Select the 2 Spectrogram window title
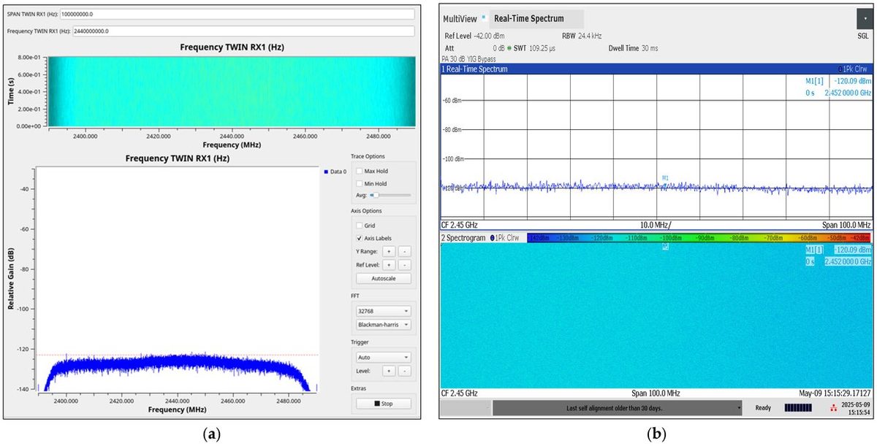The height and width of the screenshot is (446, 877). [x=463, y=239]
